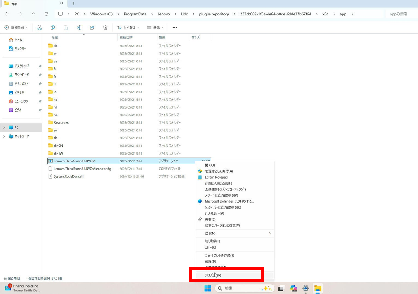
Task: Click the Delete trash icon in toolbar
Action: point(105,27)
